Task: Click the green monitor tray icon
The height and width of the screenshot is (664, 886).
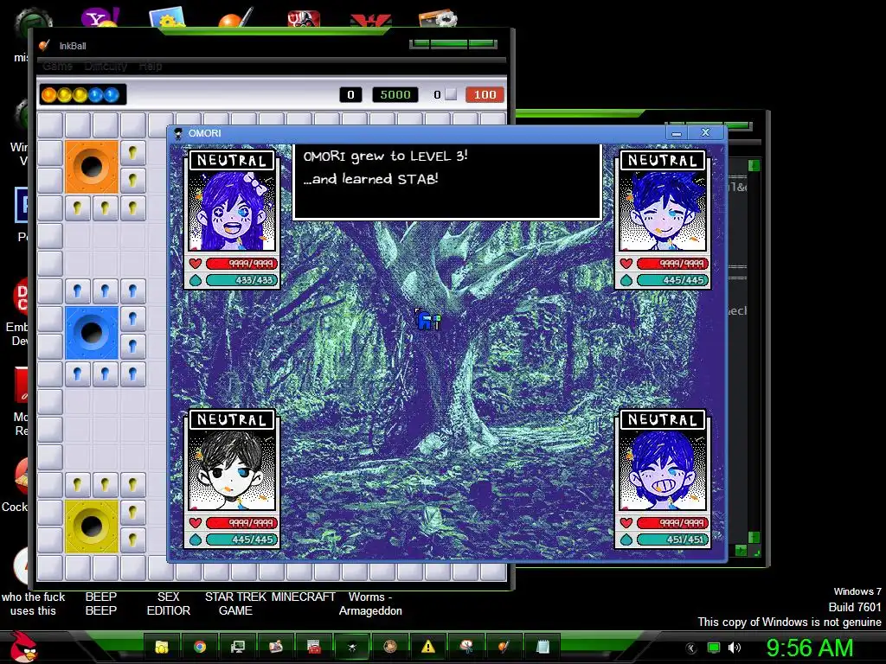Action: click(714, 648)
